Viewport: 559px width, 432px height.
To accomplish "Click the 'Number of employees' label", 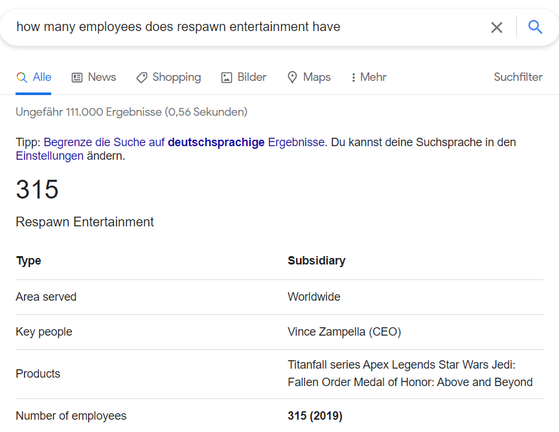I will click(x=71, y=416).
